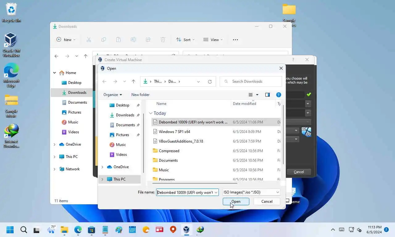The image size is (395, 237).
Task: Click the Windows Start button
Action: point(10,230)
